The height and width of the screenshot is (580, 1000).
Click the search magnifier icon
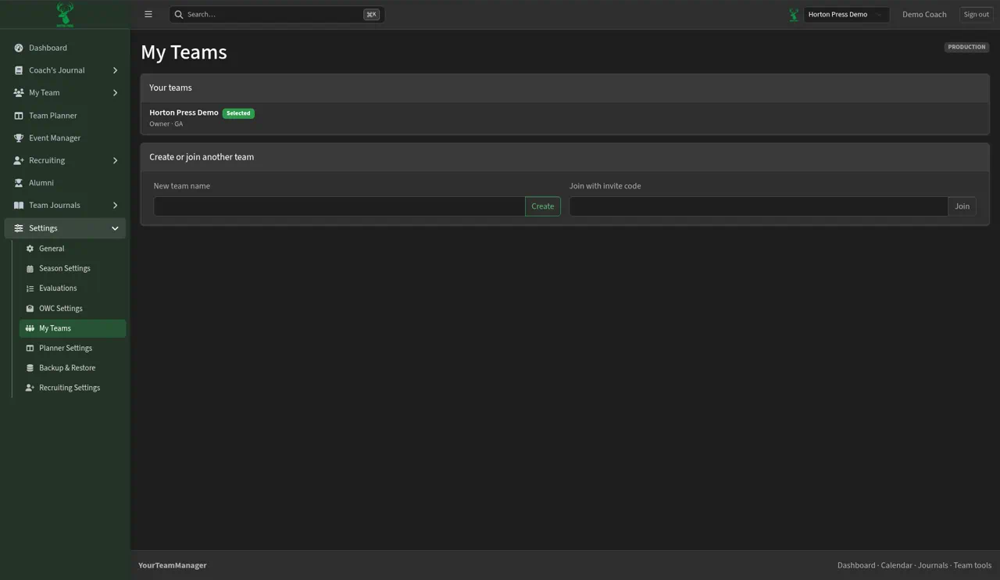[179, 14]
